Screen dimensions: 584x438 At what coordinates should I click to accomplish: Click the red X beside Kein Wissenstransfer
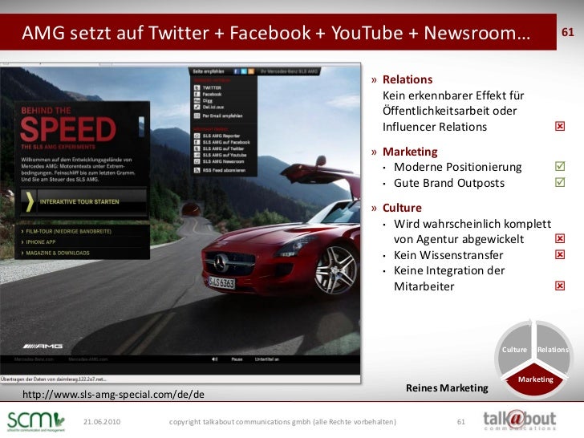coord(560,254)
